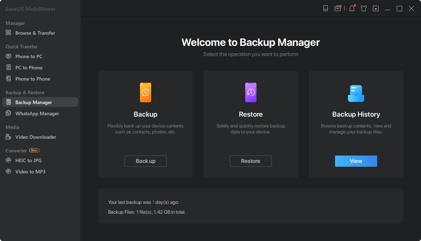Go to Phone to Phone transfer
This screenshot has width=421, height=241.
33,79
